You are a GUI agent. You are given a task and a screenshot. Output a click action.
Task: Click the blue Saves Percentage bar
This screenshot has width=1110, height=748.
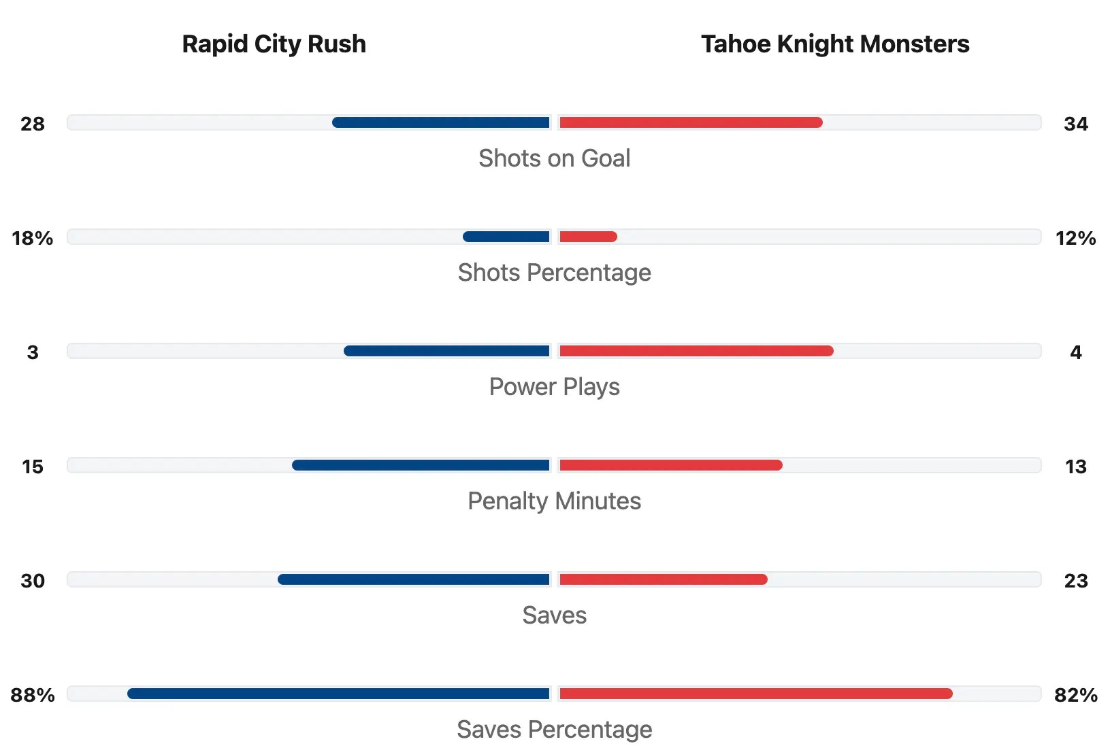[x=338, y=694]
